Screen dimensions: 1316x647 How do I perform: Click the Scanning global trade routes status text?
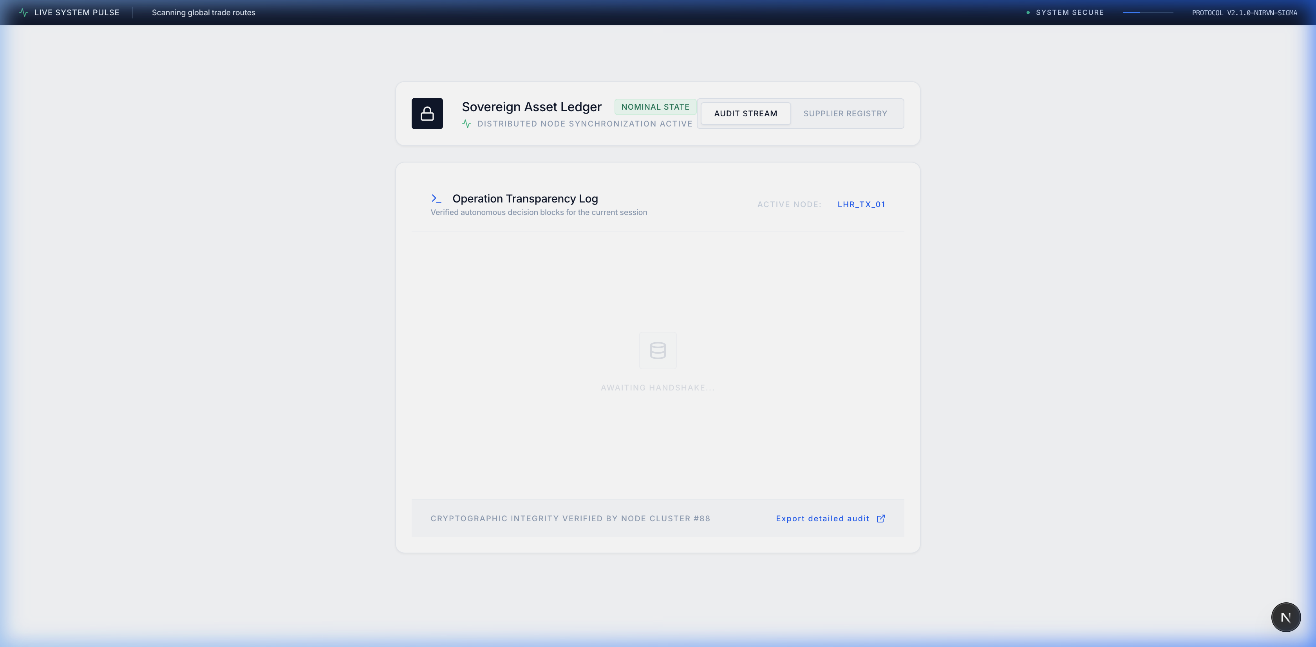point(203,12)
